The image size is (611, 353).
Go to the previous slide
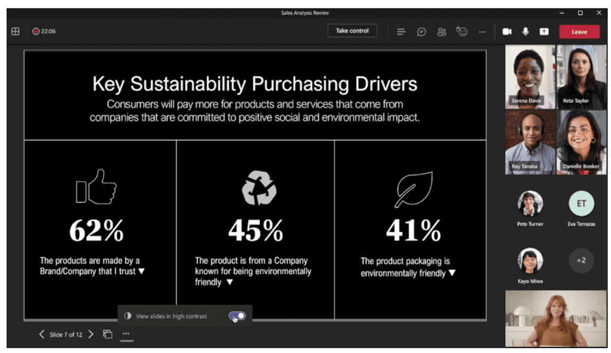click(41, 334)
